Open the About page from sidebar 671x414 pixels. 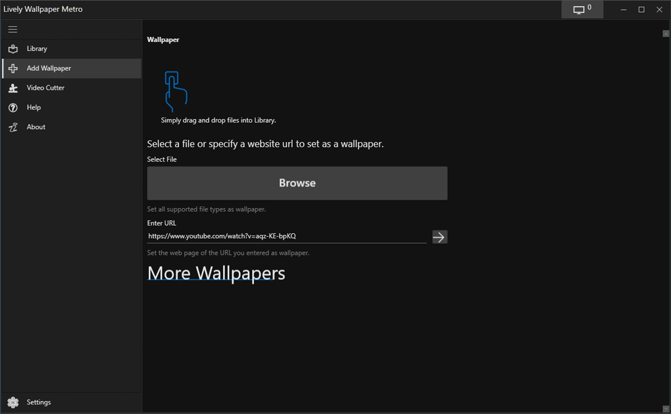click(x=36, y=127)
